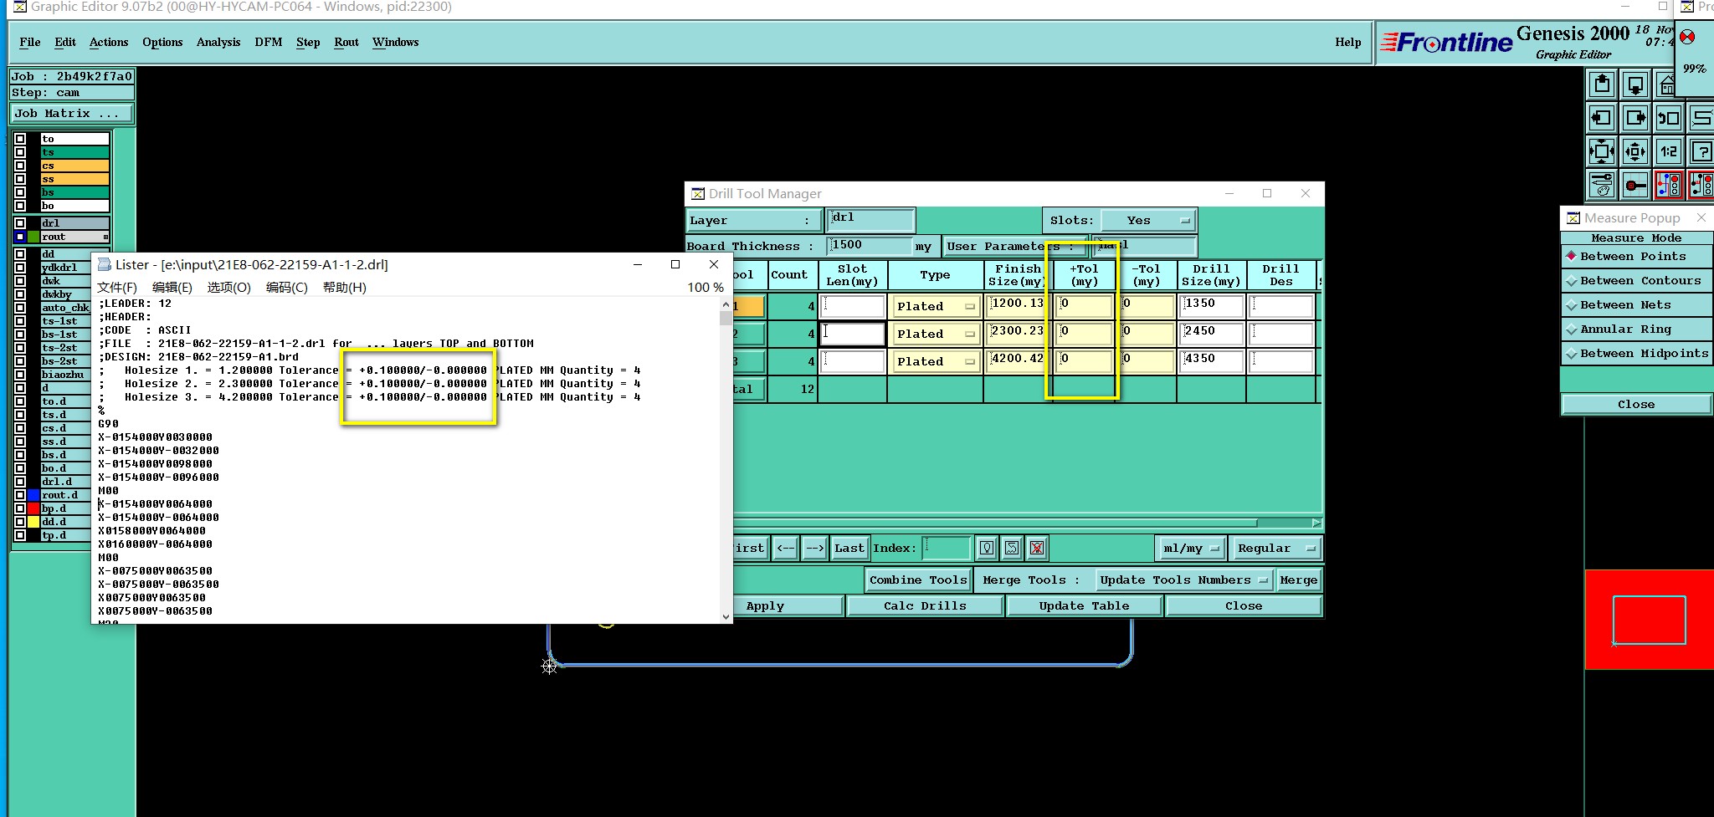The width and height of the screenshot is (1714, 817).
Task: Click the previous-view undo zoom icon
Action: pyautogui.click(x=1668, y=118)
